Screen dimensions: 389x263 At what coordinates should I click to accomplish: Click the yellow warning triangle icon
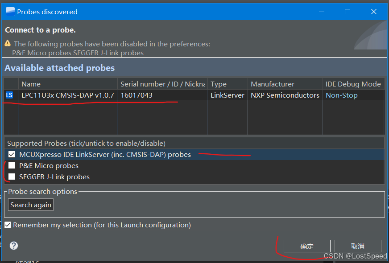tap(8, 43)
